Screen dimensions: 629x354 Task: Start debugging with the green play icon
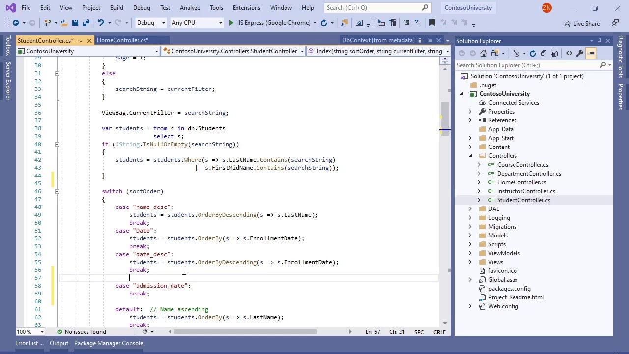[x=231, y=23]
